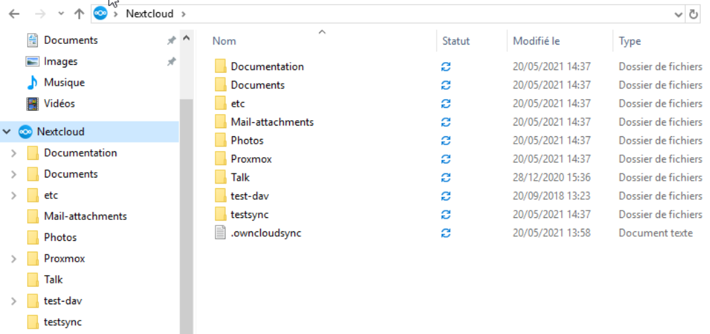Open the Vidéos library icon
The height and width of the screenshot is (334, 710).
pos(32,104)
